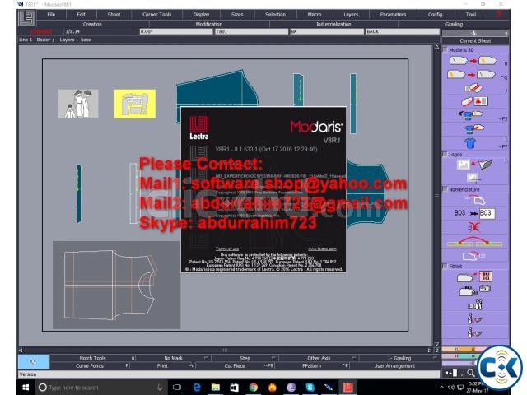Open the Step dropdown
Image resolution: width=527 pixels, height=395 pixels.
point(245,358)
